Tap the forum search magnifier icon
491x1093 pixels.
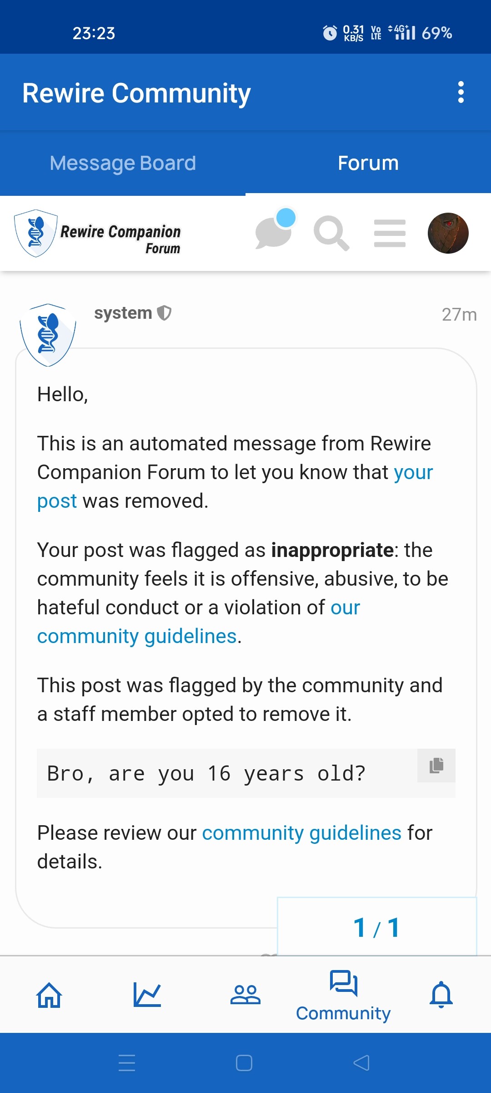click(331, 233)
